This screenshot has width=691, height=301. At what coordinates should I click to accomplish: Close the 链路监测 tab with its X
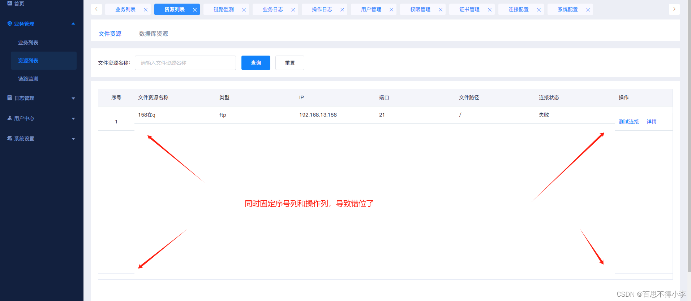244,10
